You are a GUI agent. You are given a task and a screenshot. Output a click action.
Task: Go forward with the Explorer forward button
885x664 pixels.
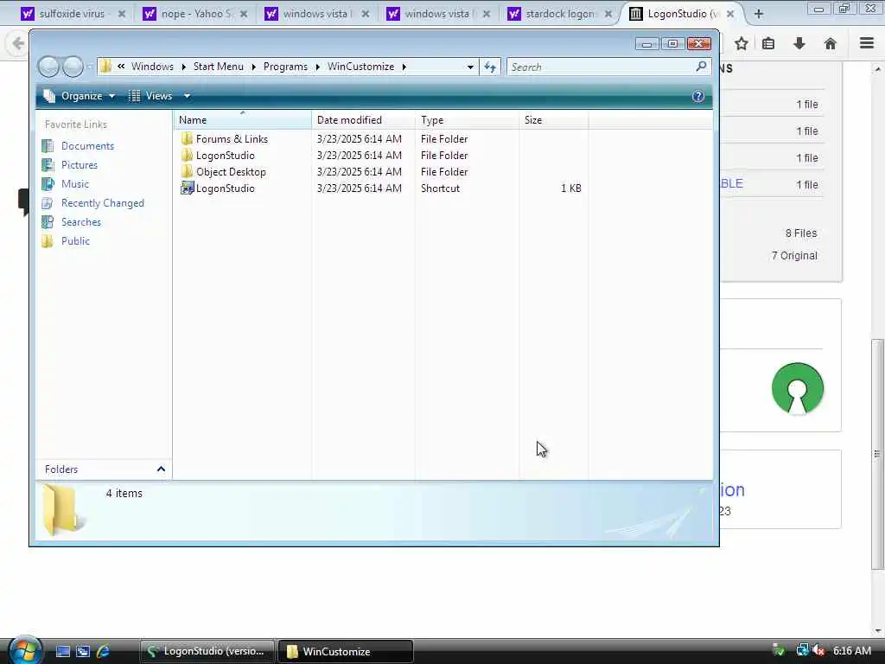73,67
